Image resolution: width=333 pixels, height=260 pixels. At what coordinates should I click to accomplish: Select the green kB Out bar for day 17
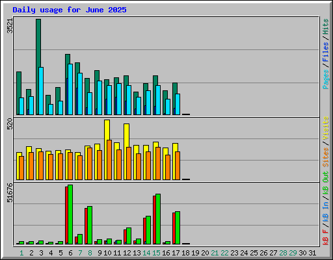point(178,227)
